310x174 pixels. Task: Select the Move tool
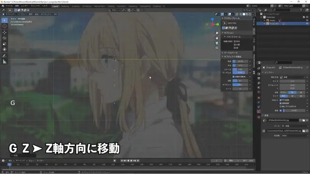[x=5, y=32]
